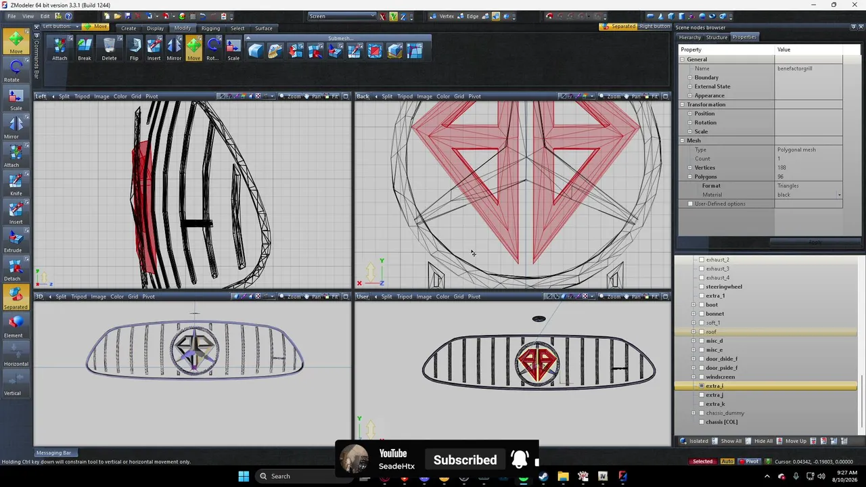The image size is (866, 487).
Task: Choose the Mirror tool in left sidebar
Action: (16, 126)
